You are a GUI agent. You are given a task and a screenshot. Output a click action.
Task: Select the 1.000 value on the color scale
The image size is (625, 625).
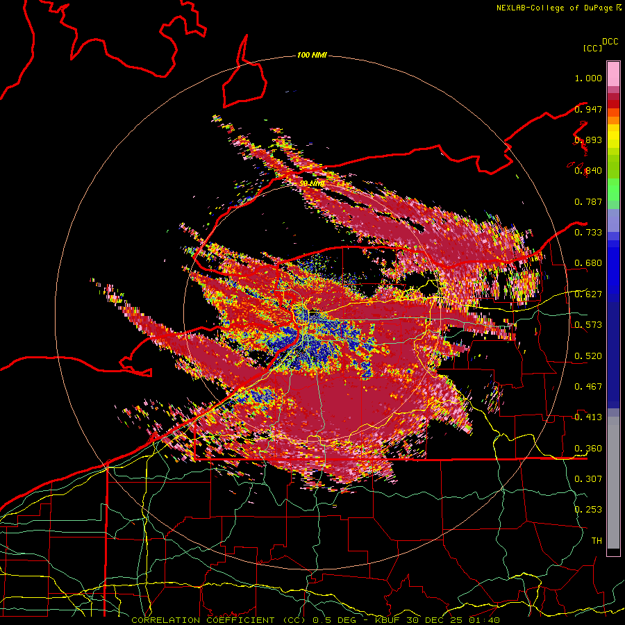(588, 78)
